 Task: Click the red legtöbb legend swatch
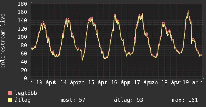(x=10, y=93)
